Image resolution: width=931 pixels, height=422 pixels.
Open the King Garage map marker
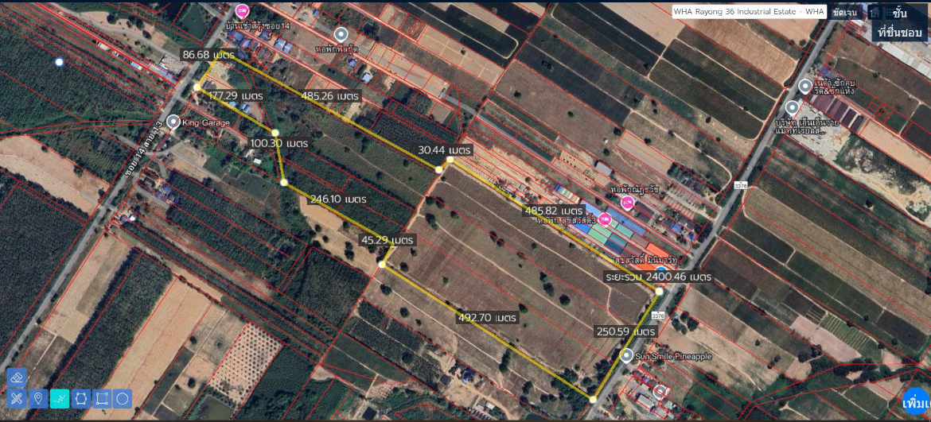tap(173, 122)
